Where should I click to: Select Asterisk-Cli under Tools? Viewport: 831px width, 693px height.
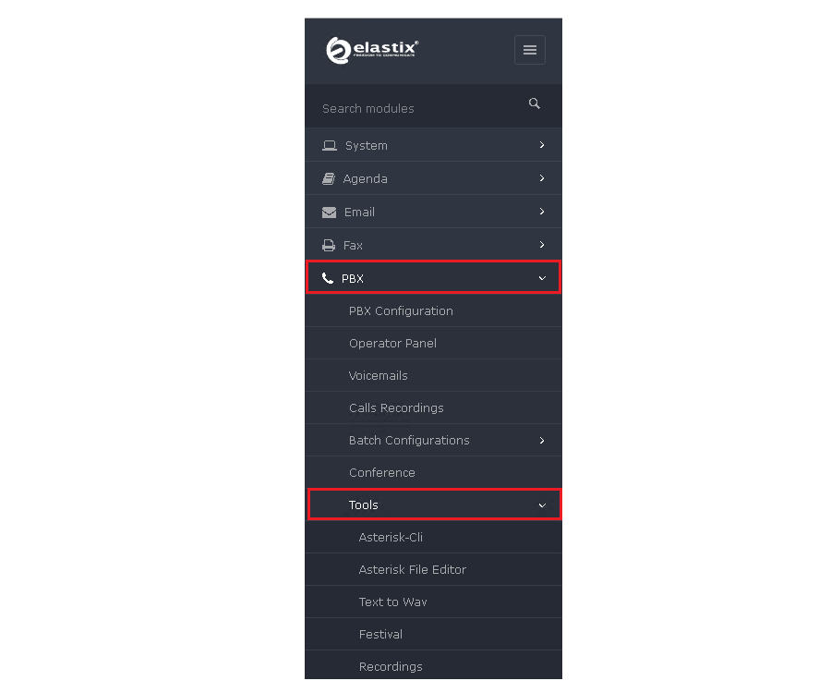click(x=391, y=538)
